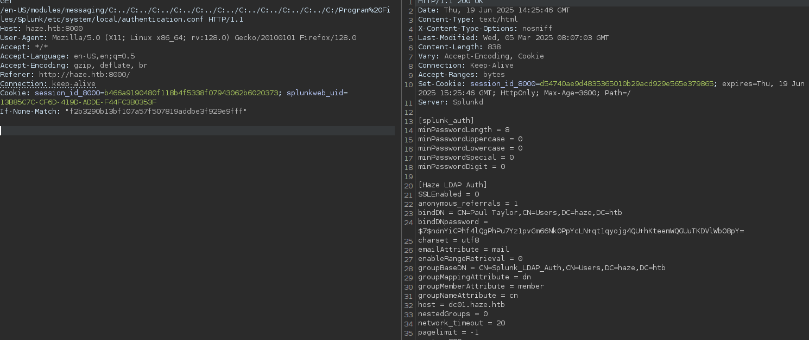
Task: Select 'Content-Type: text/html' in the response
Action: pos(467,19)
